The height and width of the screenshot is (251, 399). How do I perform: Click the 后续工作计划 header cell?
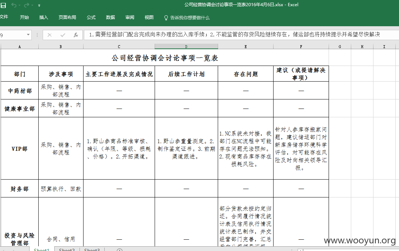186,74
